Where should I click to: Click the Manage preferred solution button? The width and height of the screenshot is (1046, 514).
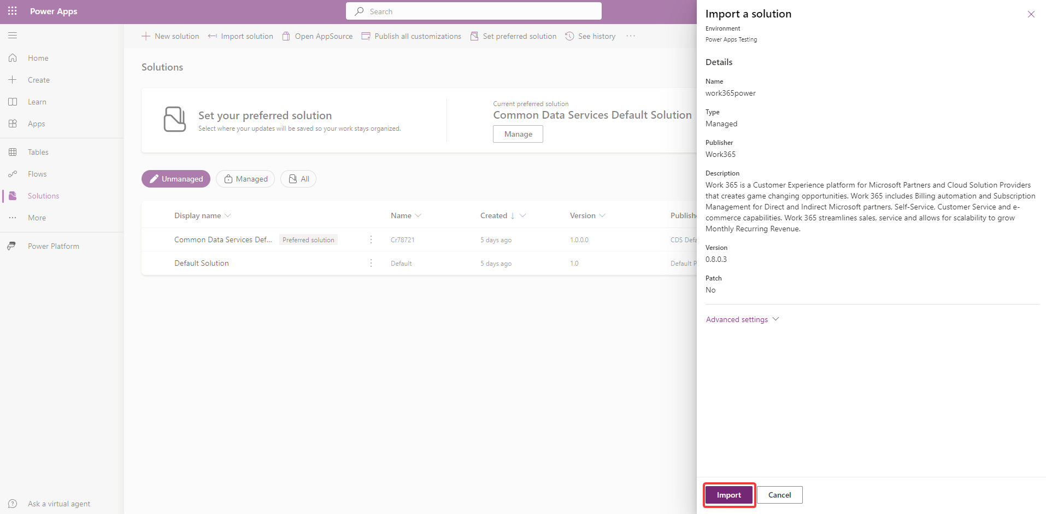pyautogui.click(x=518, y=134)
